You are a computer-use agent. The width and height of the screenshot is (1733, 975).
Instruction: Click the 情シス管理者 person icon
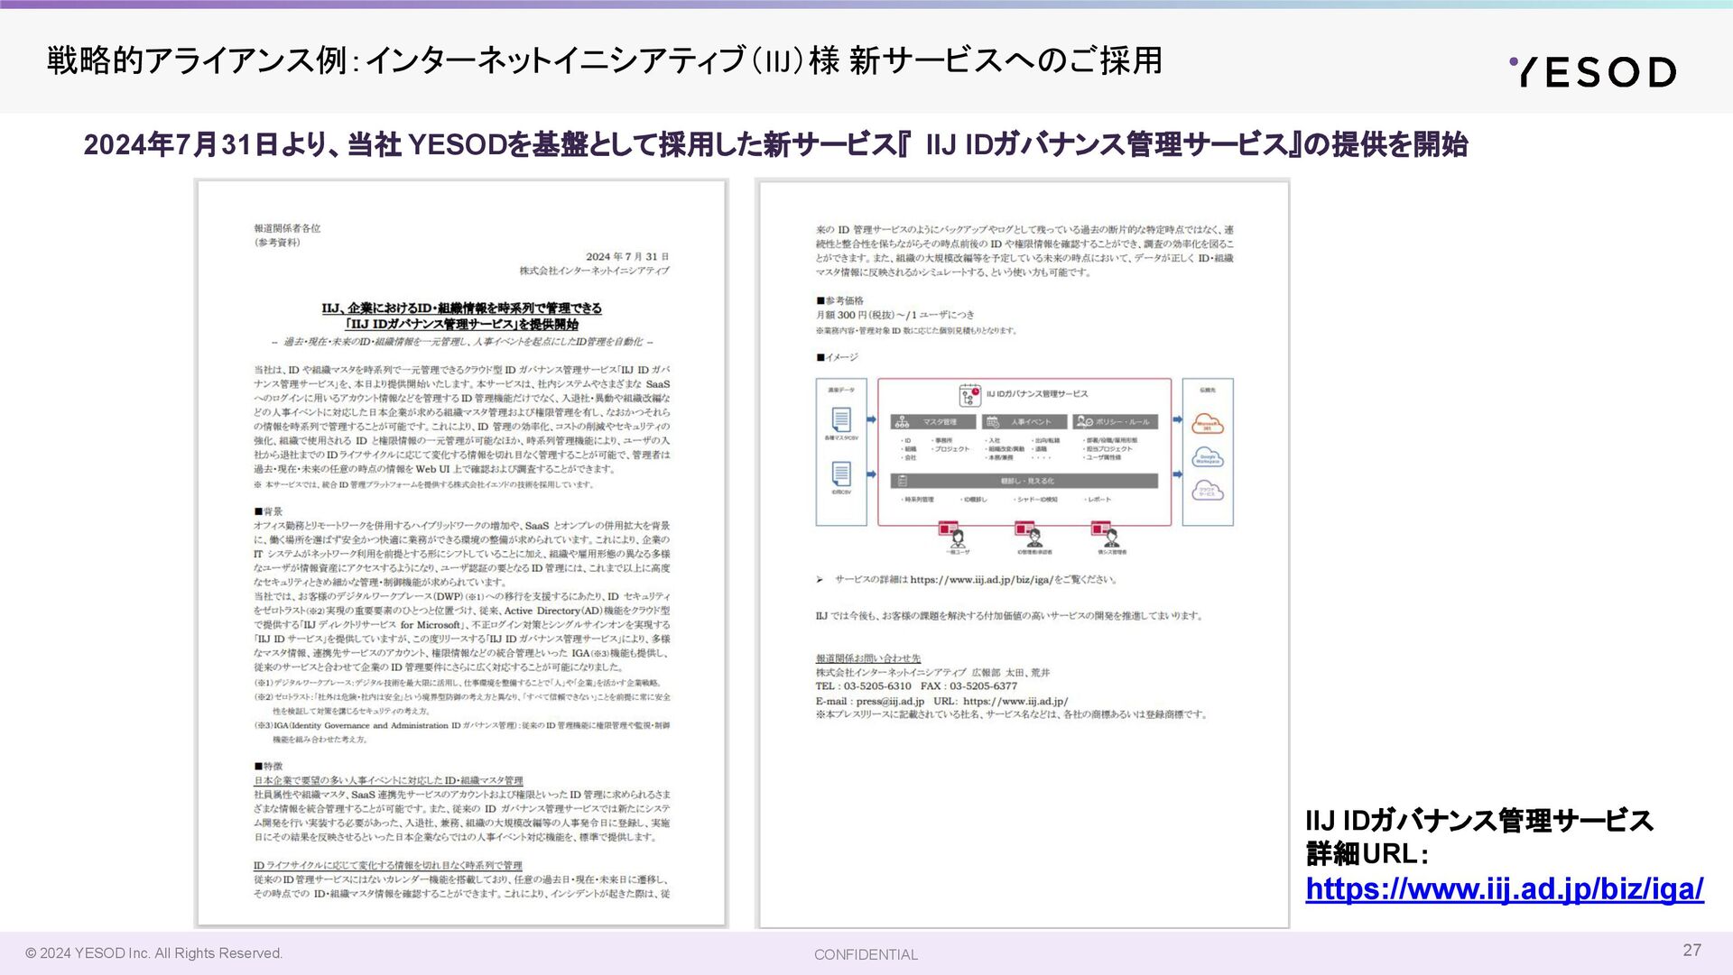[1112, 538]
